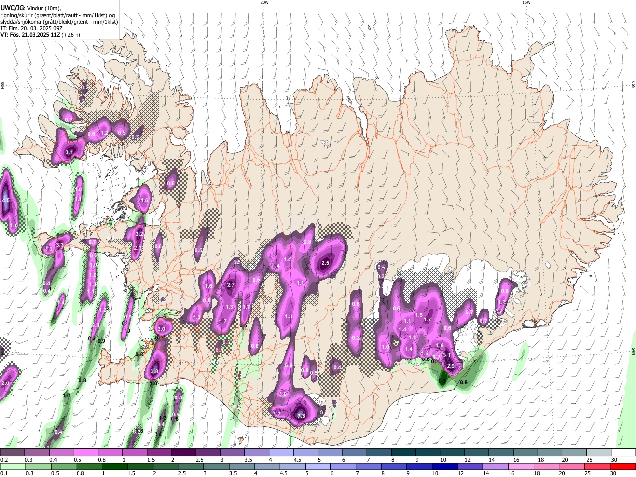Click the bright red swatch ending the rain scale
The width and height of the screenshot is (636, 477).
coord(622,467)
